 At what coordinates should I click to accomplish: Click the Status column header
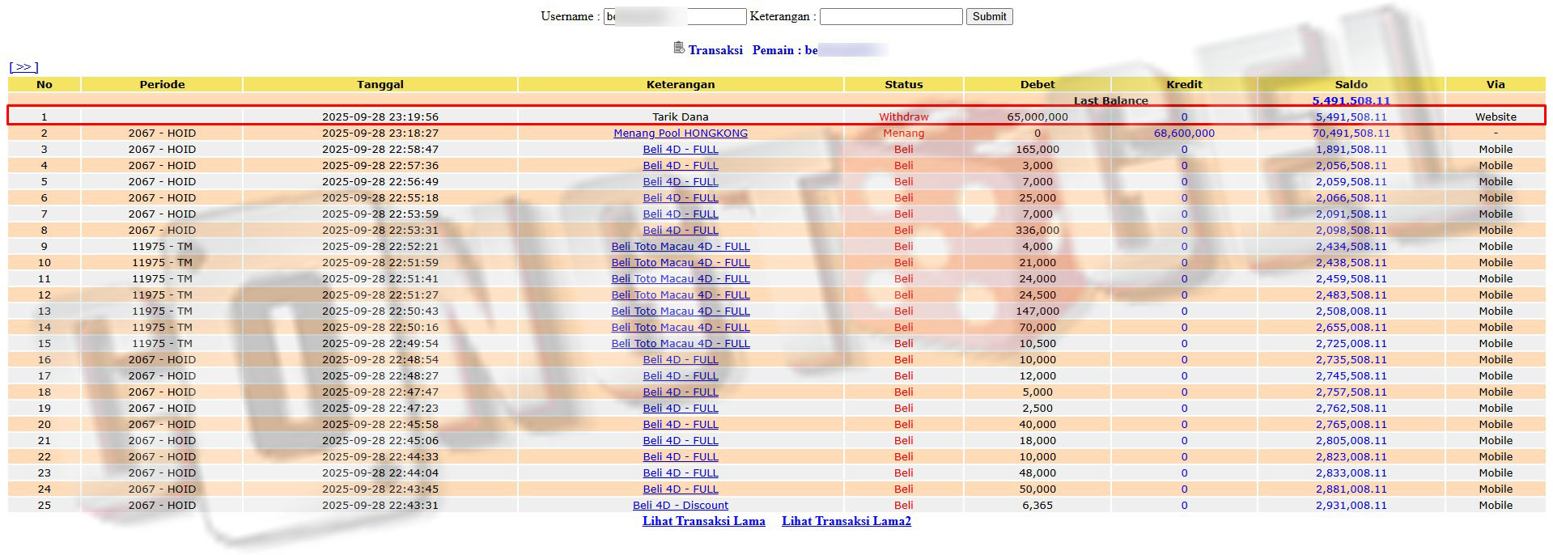[x=904, y=84]
